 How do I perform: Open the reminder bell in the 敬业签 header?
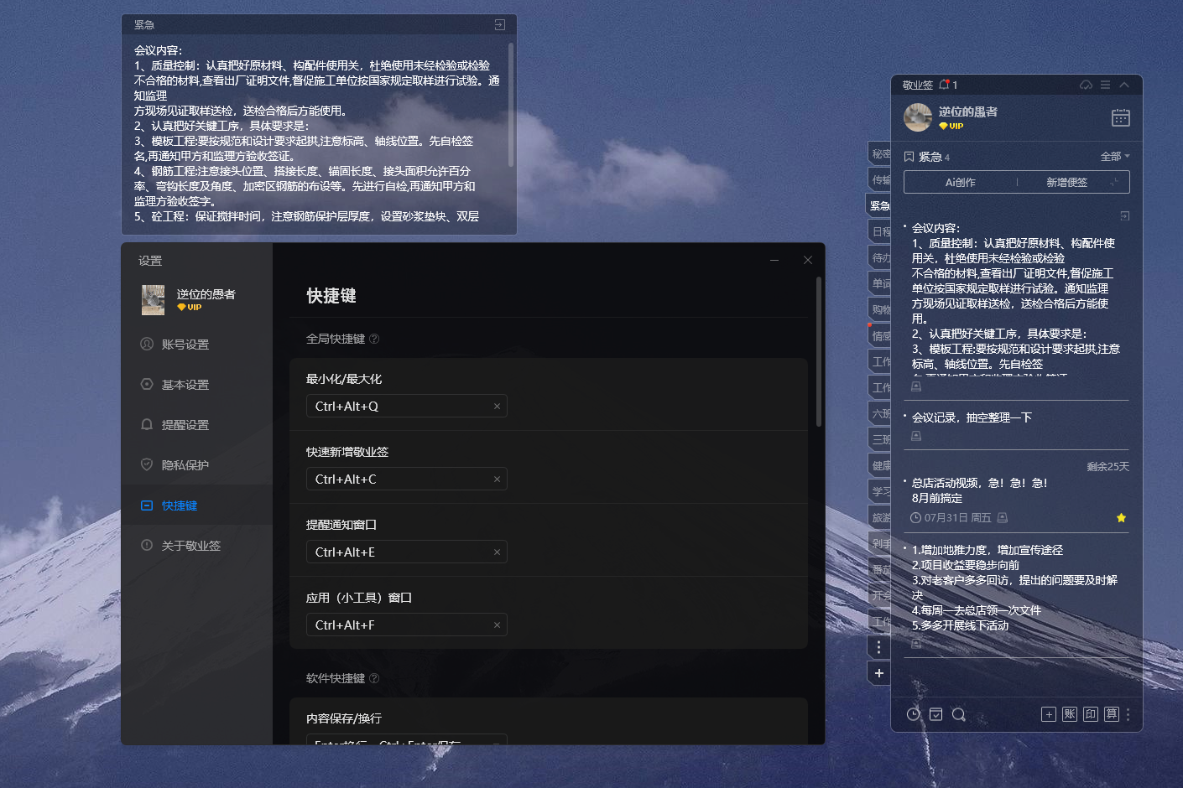pyautogui.click(x=945, y=85)
